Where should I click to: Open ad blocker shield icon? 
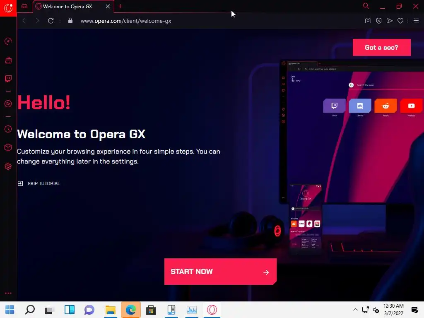click(x=379, y=21)
